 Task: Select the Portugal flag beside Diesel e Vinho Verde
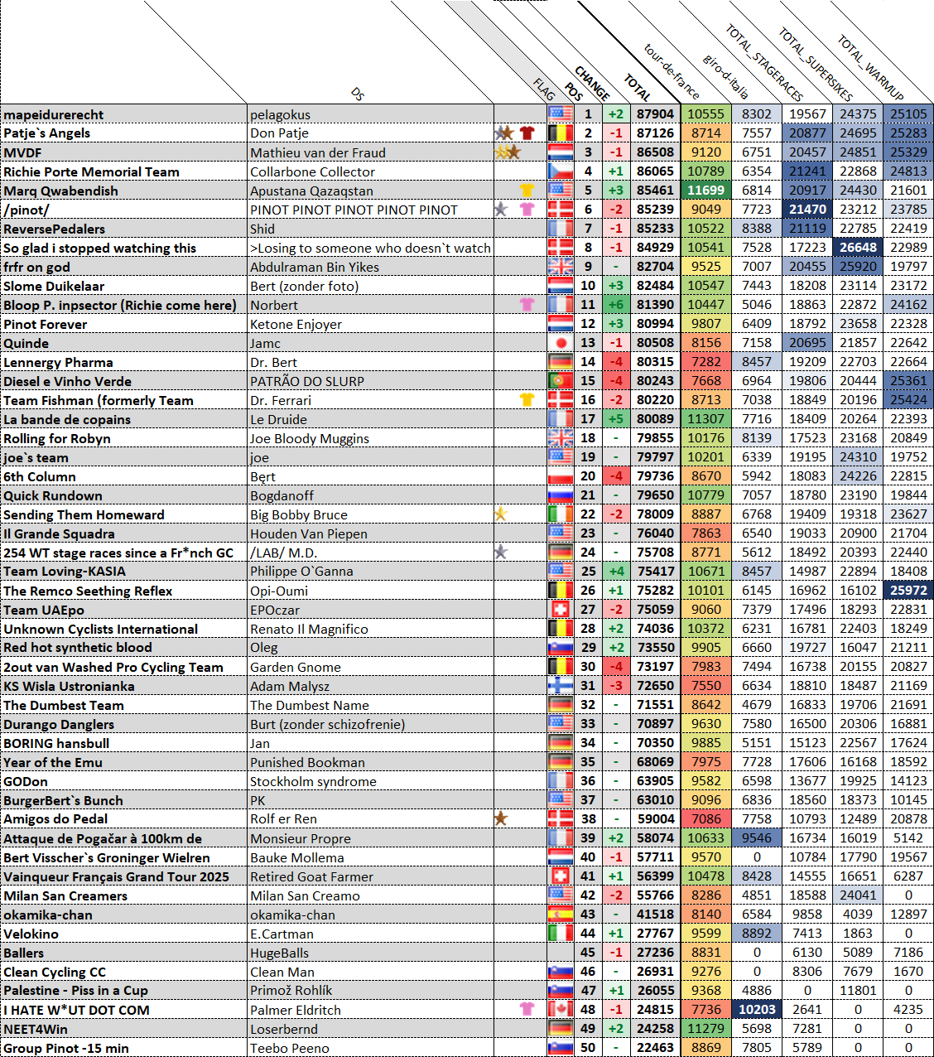pos(561,381)
